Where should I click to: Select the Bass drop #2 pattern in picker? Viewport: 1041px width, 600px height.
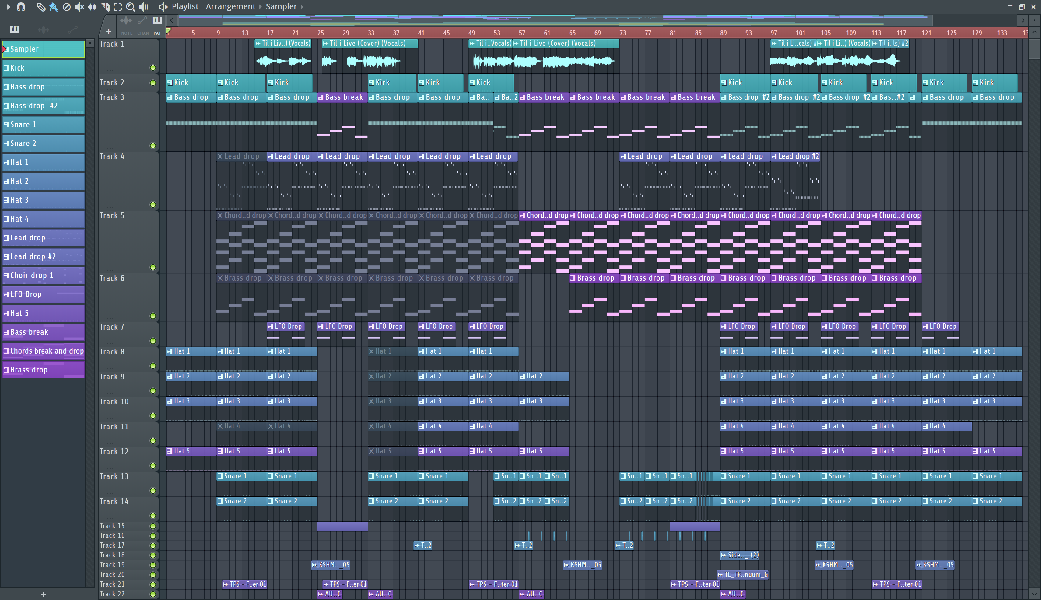pos(43,106)
